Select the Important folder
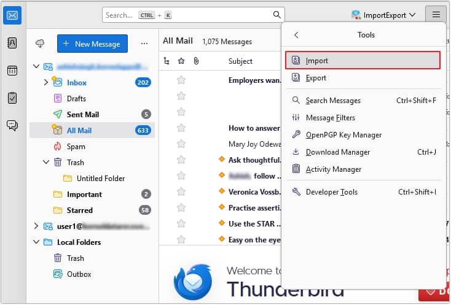This screenshot has width=451, height=305. coord(92,195)
